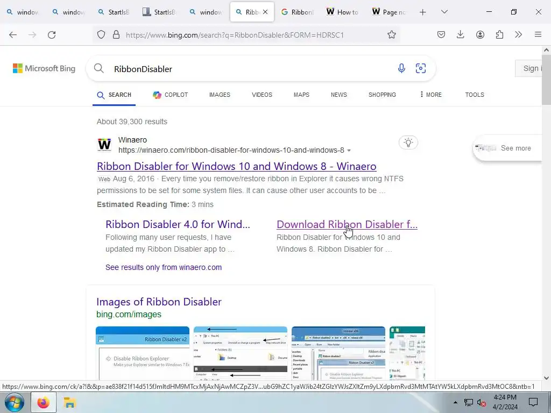Open Firefox application hamburger menu
551x413 pixels.
[538, 34]
